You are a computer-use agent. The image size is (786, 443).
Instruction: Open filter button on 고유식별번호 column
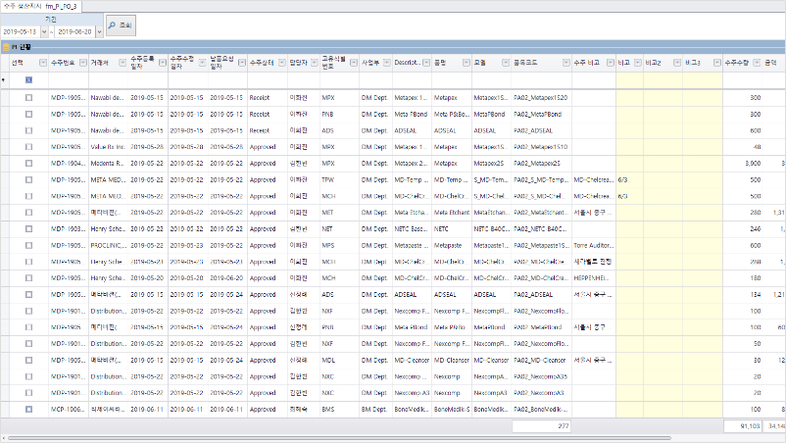[x=354, y=63]
